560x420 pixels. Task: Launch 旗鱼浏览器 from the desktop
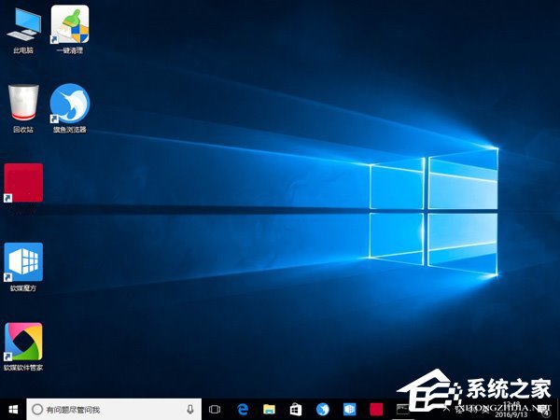(70, 108)
